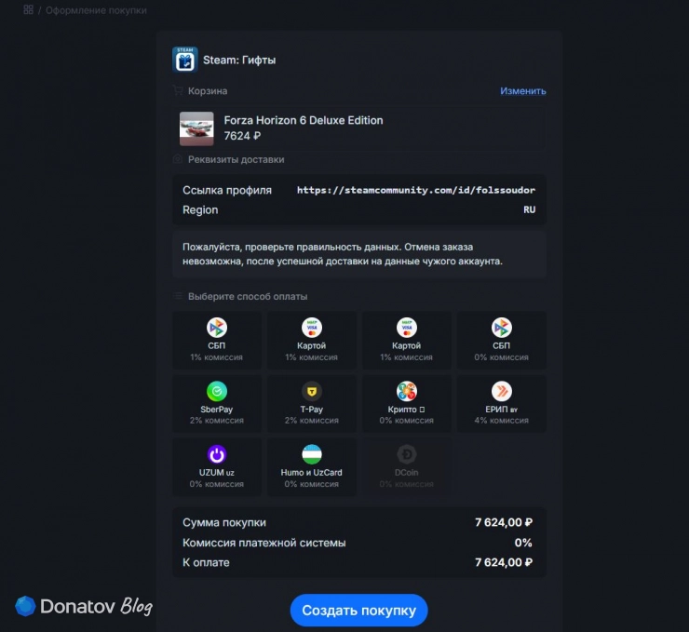Image resolution: width=689 pixels, height=632 pixels.
Task: Select СБП payment with 1% commission
Action: pos(217,340)
